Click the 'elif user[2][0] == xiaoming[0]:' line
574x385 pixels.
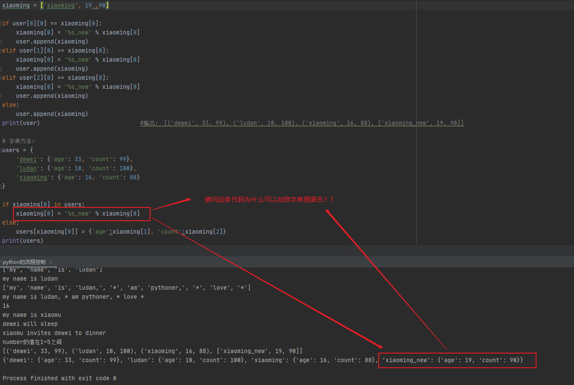click(x=56, y=78)
